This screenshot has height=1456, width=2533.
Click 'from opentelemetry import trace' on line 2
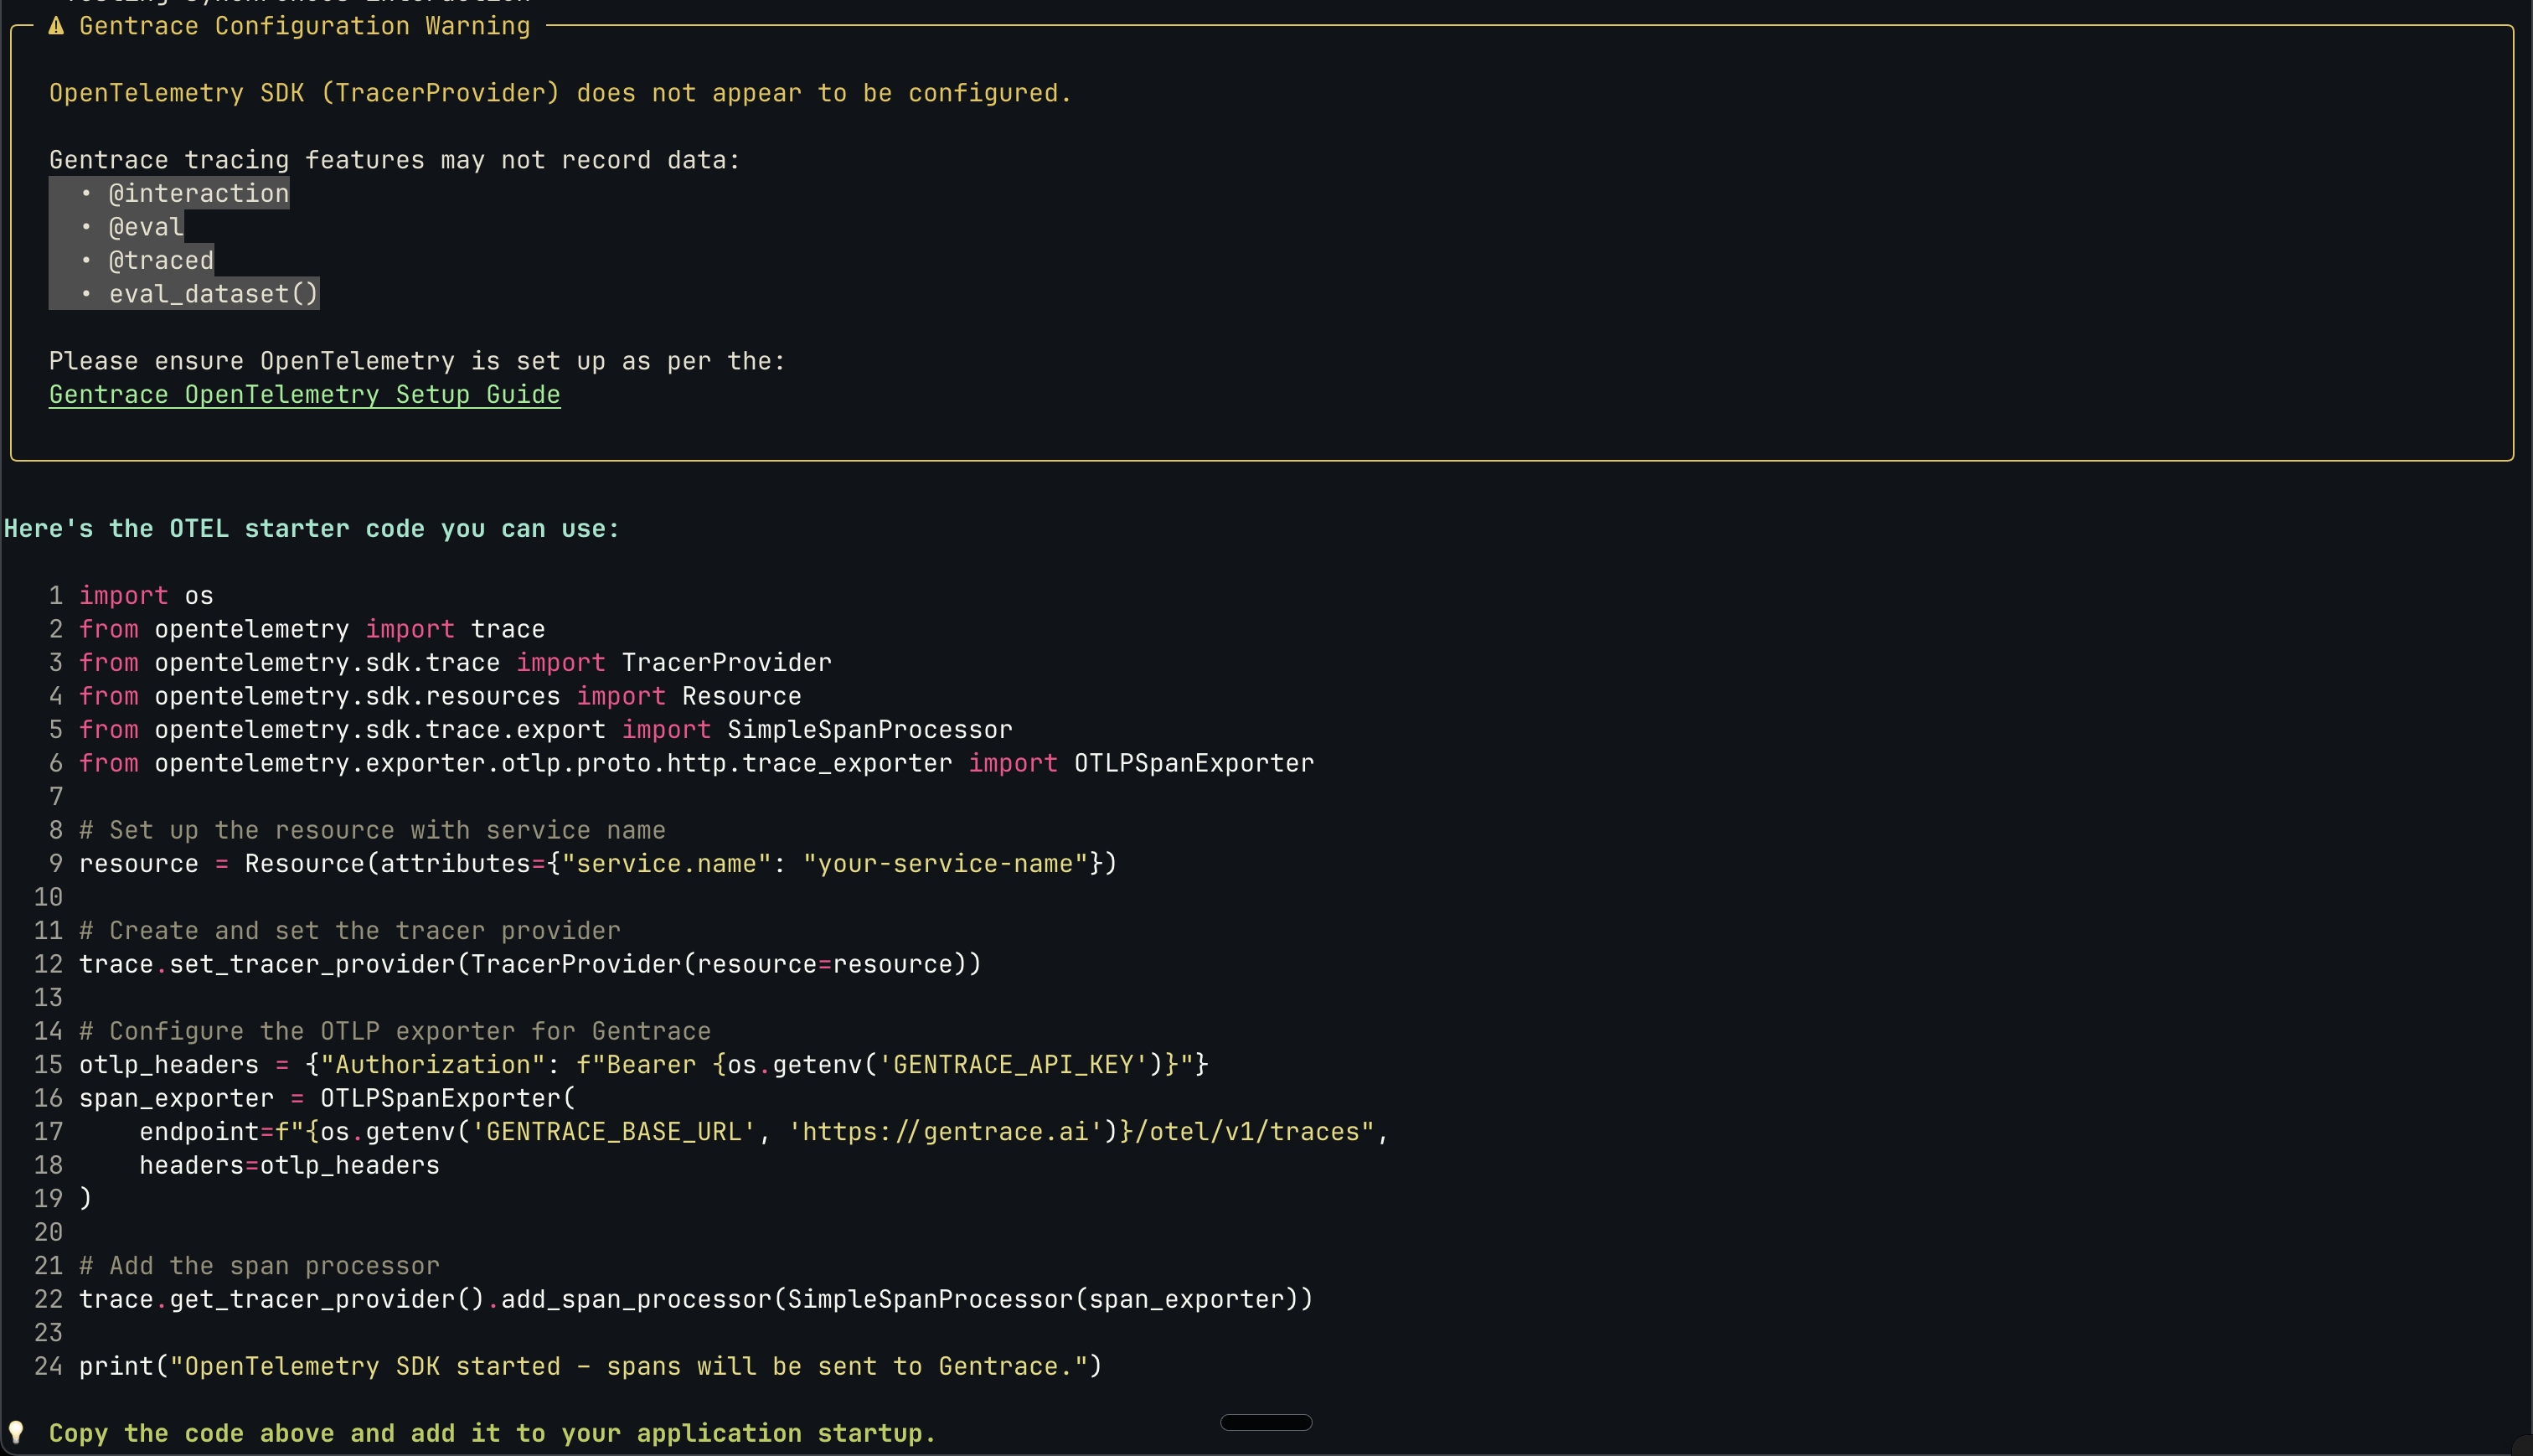(312, 629)
